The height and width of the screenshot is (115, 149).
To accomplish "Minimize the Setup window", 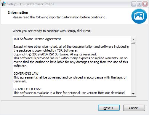I will (x=134, y=4).
